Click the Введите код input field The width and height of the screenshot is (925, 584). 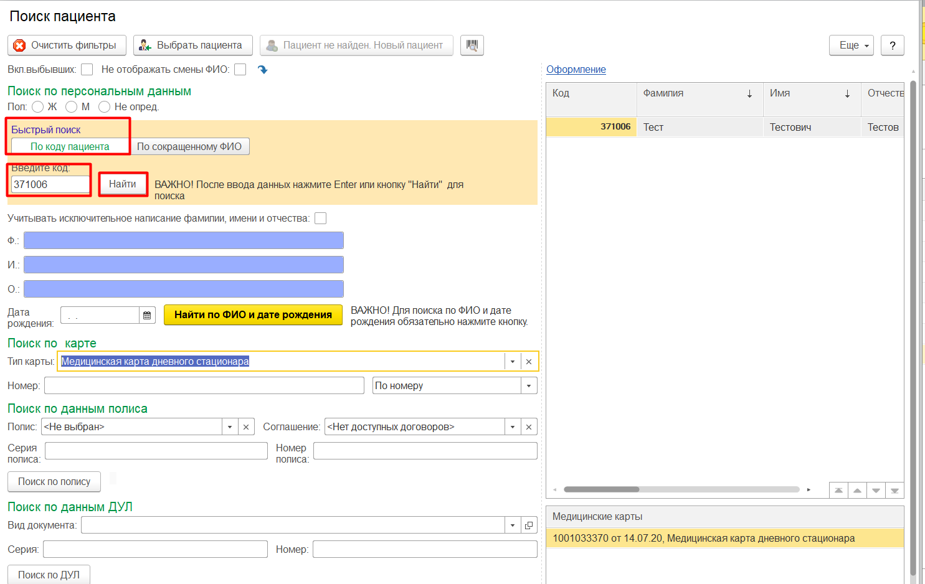[50, 185]
